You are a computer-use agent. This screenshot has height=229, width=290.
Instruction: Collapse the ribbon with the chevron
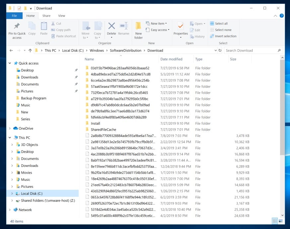tap(275, 16)
